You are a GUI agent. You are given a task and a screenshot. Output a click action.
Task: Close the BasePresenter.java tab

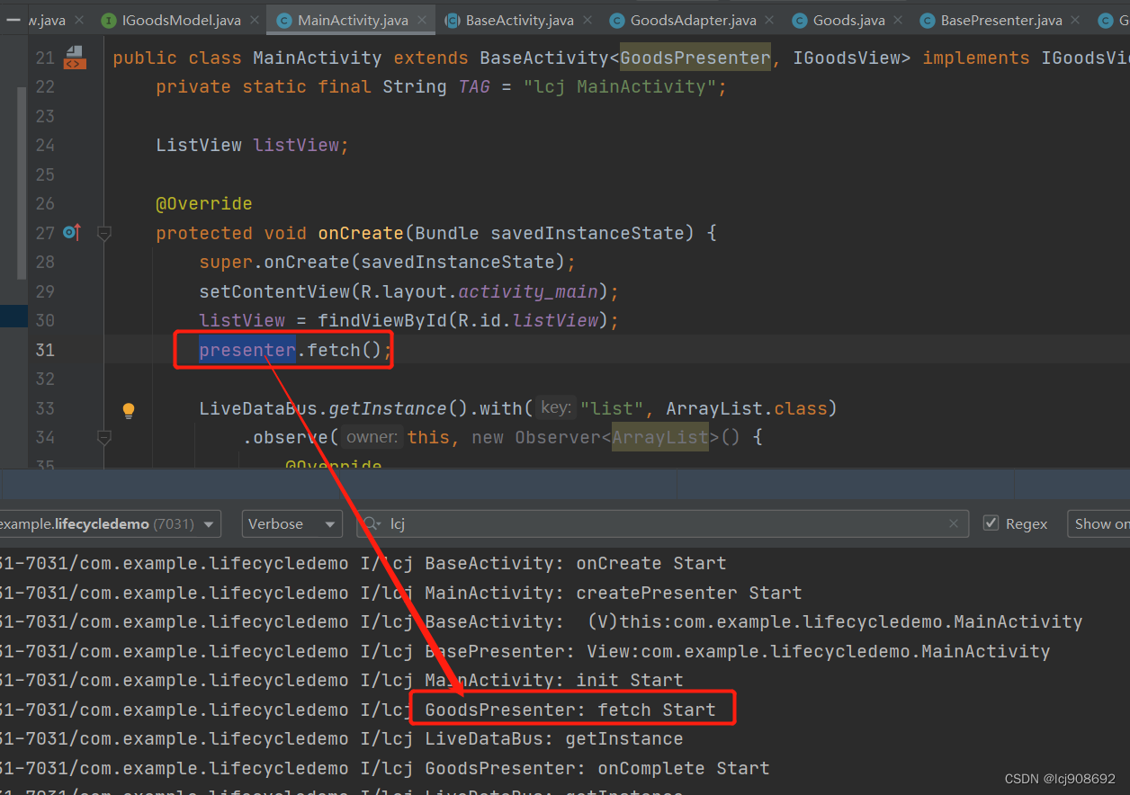click(1076, 20)
